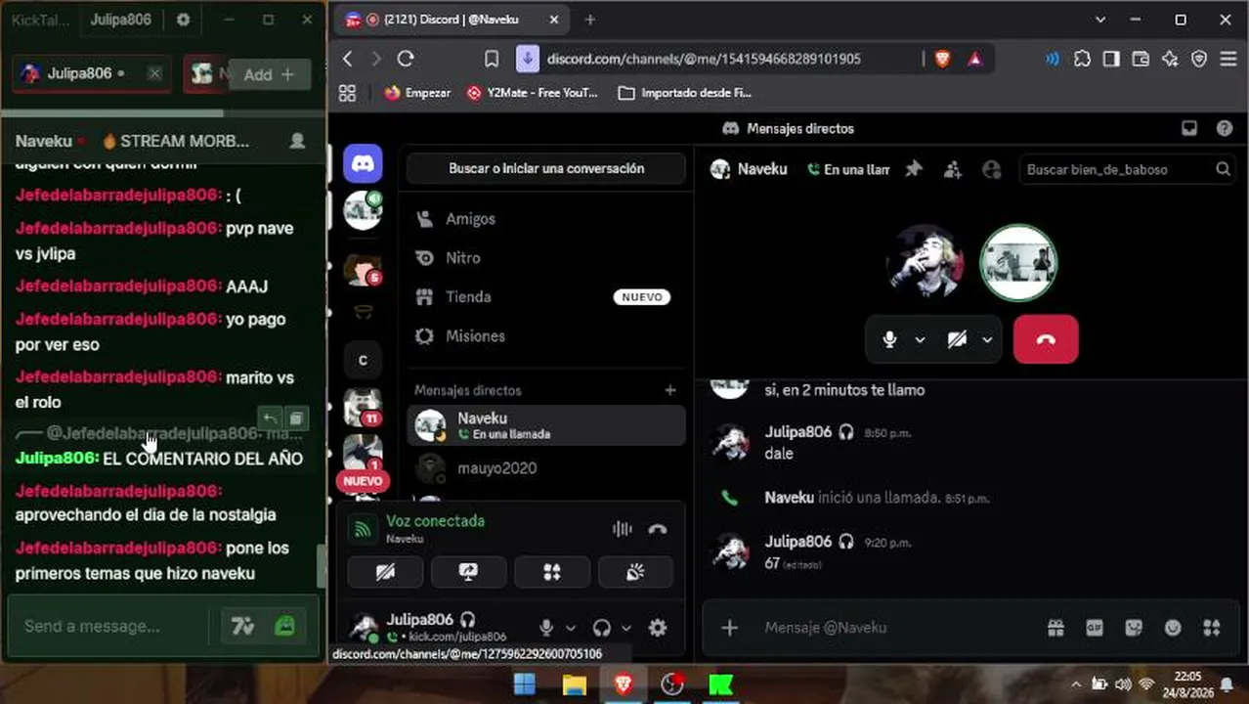Open Brave Shields lion icon
The image size is (1249, 704).
942,59
